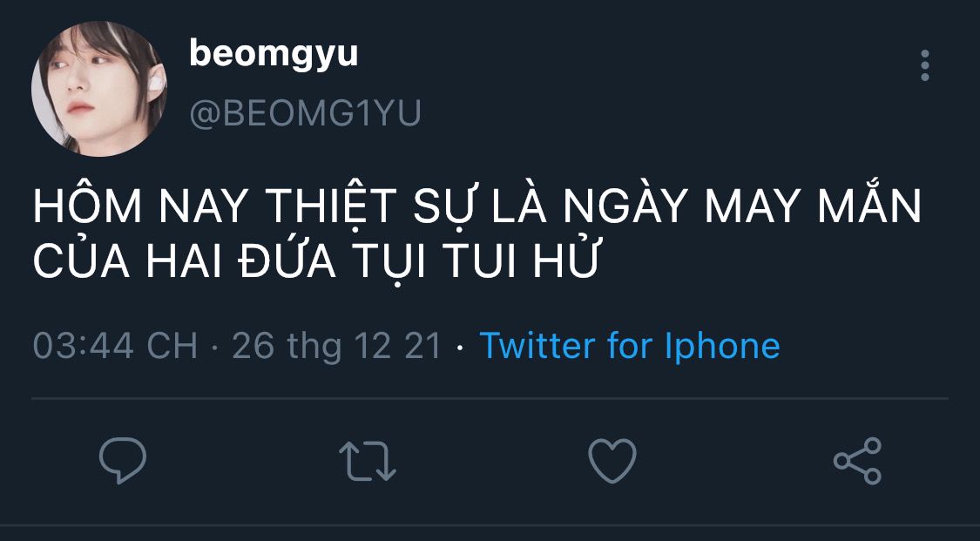
Task: Retweet the post using the arrows icon
Action: (x=368, y=461)
